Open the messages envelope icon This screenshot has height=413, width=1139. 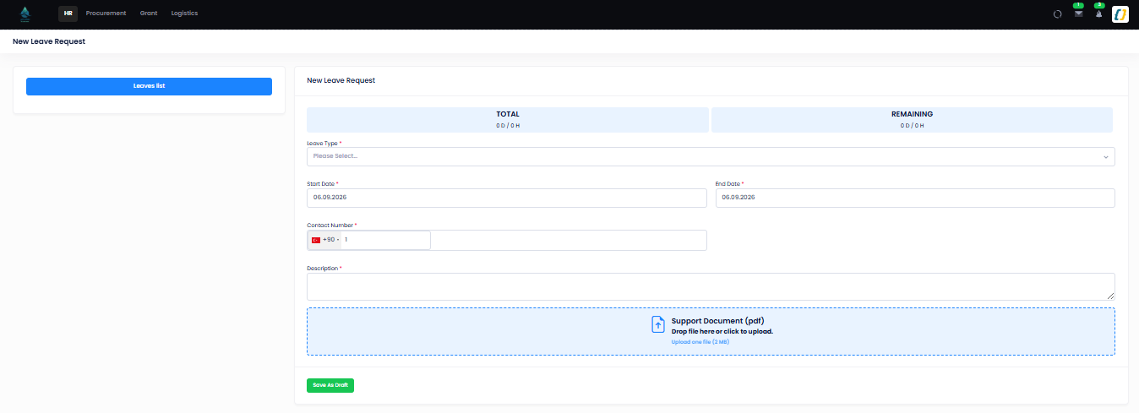point(1078,14)
